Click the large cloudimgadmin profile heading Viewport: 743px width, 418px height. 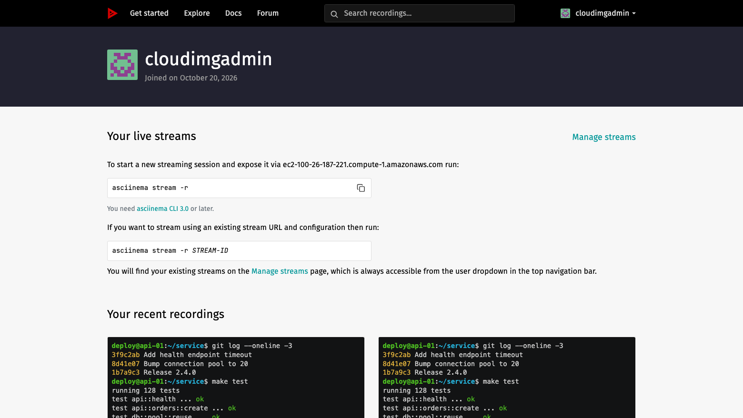click(209, 59)
